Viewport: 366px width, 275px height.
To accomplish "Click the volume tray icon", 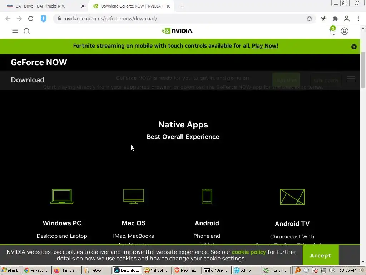I will (x=332, y=270).
